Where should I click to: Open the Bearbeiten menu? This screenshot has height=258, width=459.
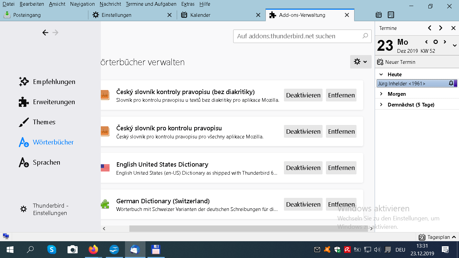32,4
